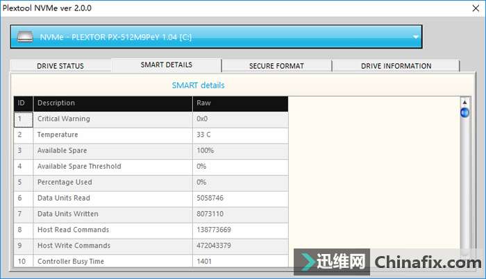Click the 100% raw value
The width and height of the screenshot is (486, 279).
[x=206, y=151]
